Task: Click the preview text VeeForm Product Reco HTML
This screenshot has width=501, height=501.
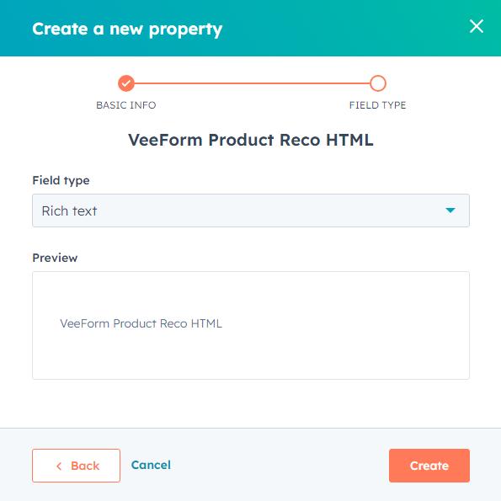Action: [x=141, y=323]
